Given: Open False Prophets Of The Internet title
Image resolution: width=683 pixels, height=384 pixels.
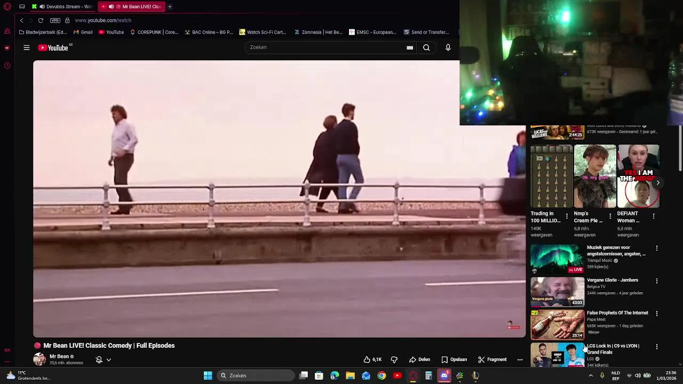Looking at the screenshot, I should pos(617,313).
